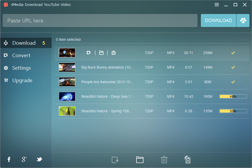Click Beautiful Nature - Deep Sea title
Screen dimensions: 252x168
pos(107,96)
